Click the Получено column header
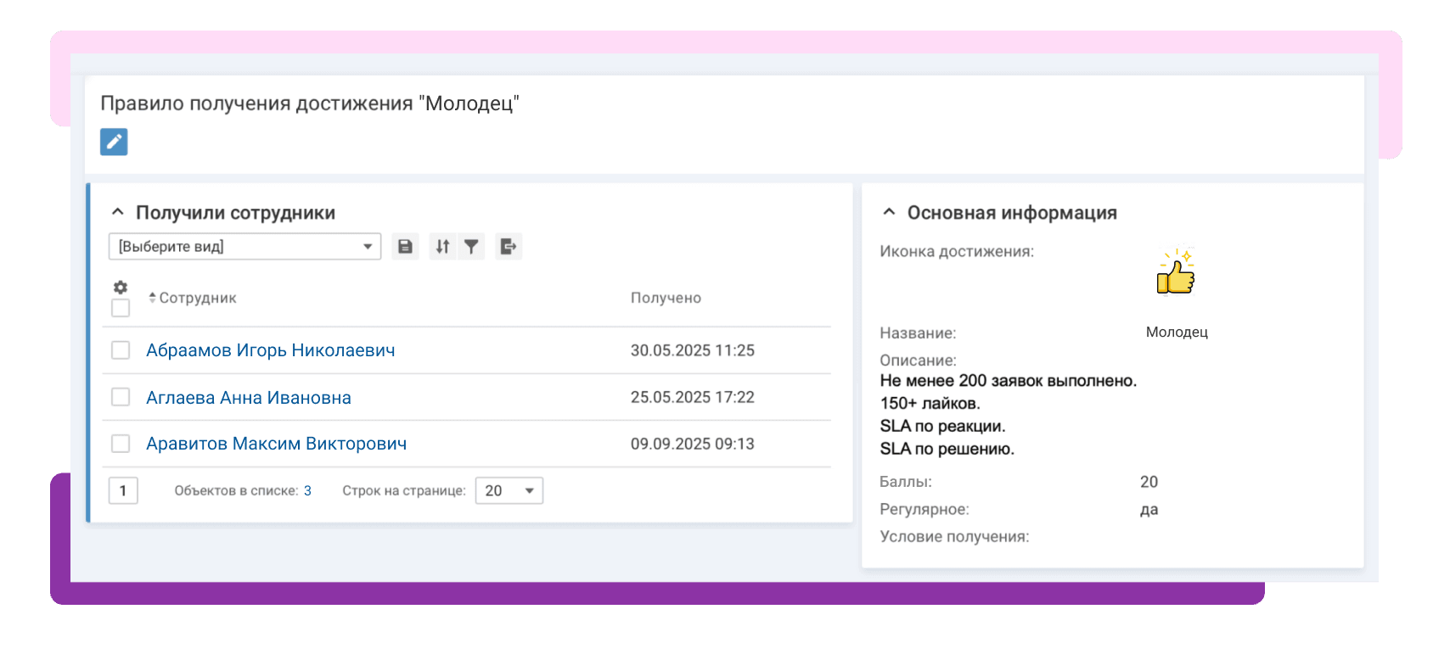1450x654 pixels. pos(666,298)
